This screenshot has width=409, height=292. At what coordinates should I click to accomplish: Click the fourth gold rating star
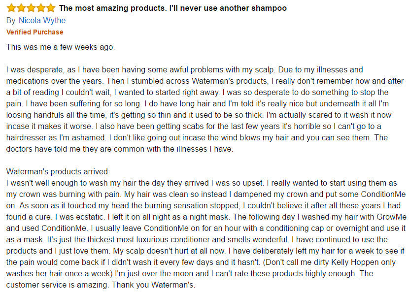41,8
